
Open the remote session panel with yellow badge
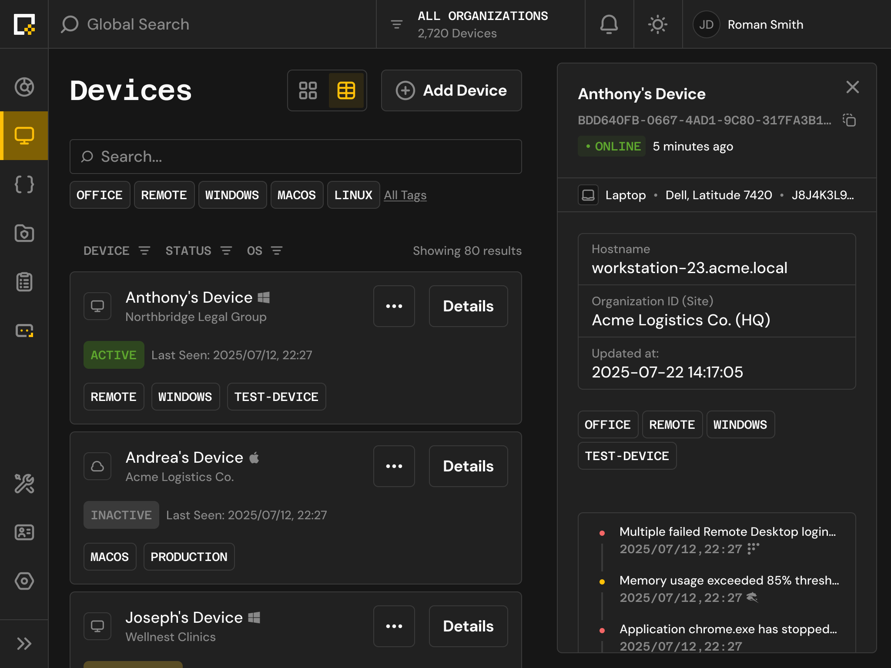click(x=25, y=331)
